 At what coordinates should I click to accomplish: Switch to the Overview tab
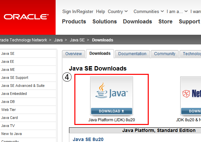pos(73,54)
